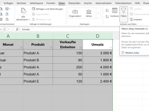This screenshot has width=149, height=111.
Task: Cancel the formula bar entry
Action: (8, 29)
